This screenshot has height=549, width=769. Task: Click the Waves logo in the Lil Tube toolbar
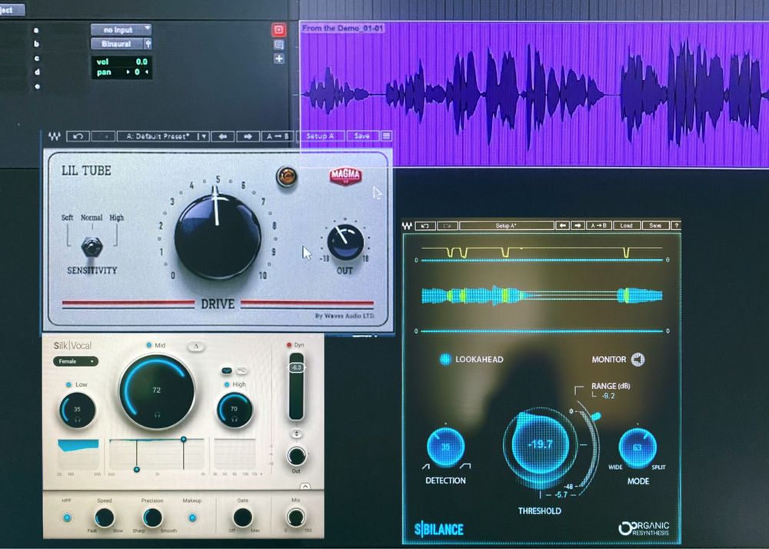54,136
